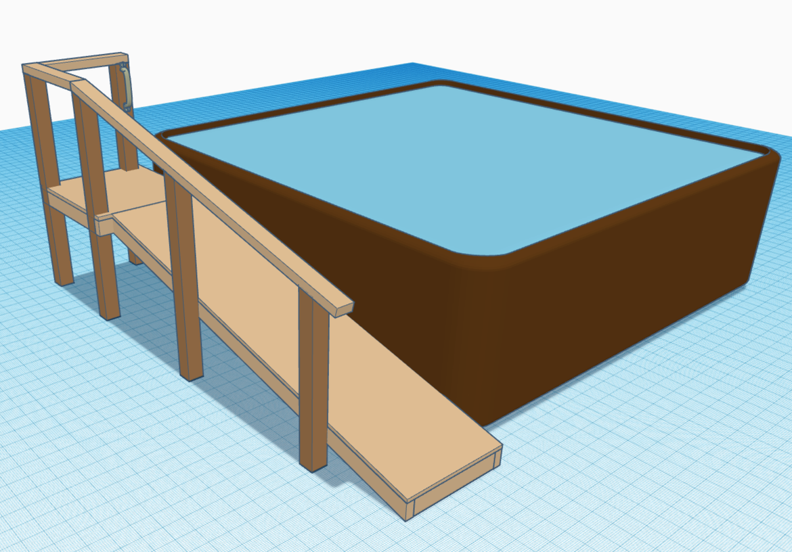Click the gray grab handle on the post
The height and width of the screenshot is (552, 792).
125,86
